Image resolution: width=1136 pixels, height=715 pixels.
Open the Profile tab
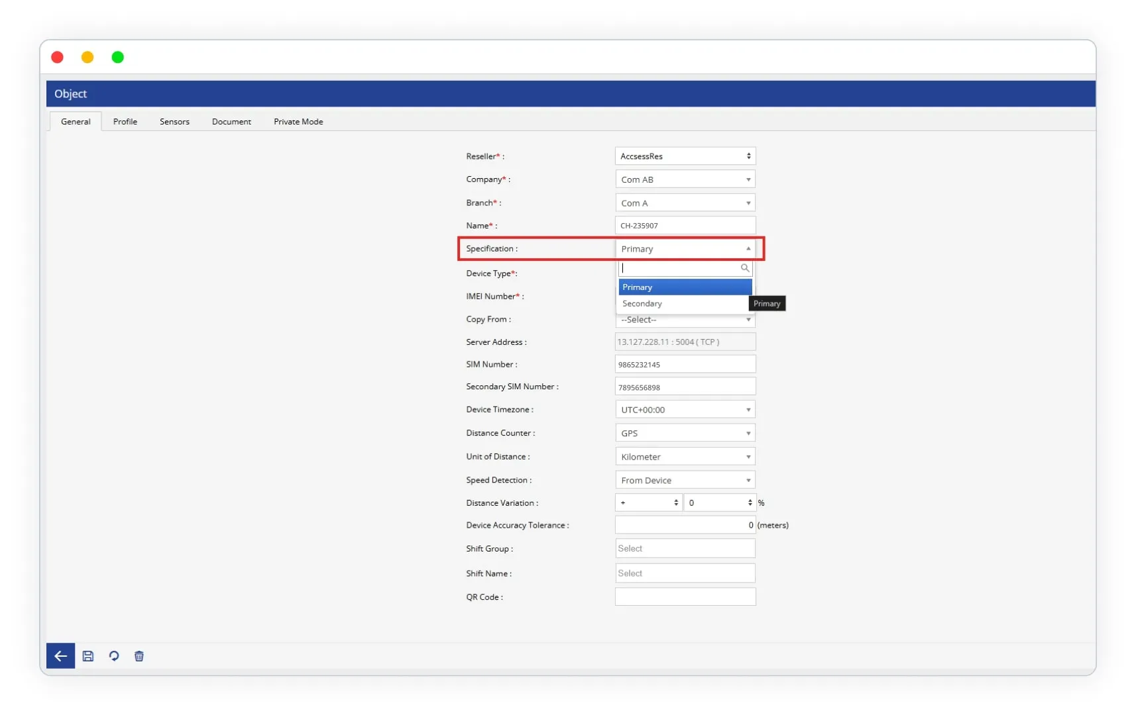(125, 122)
